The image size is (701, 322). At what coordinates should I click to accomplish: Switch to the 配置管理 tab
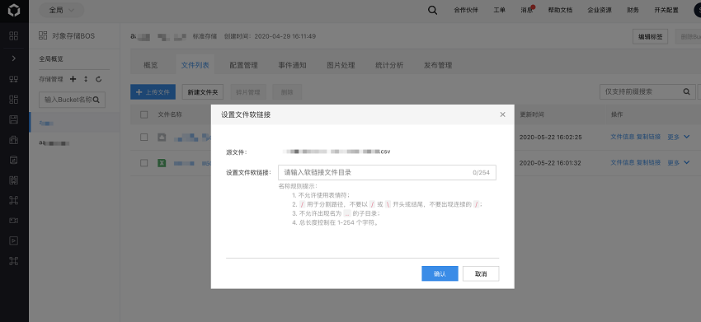click(x=243, y=65)
